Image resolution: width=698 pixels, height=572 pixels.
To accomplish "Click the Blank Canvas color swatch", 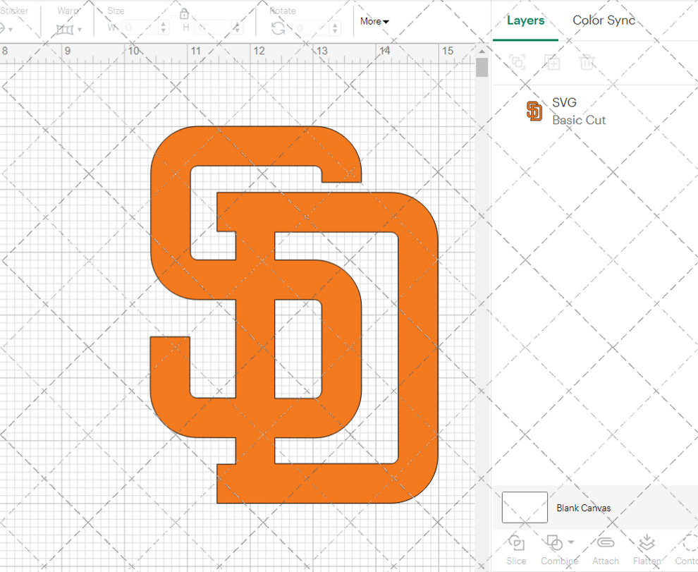I will coord(525,507).
